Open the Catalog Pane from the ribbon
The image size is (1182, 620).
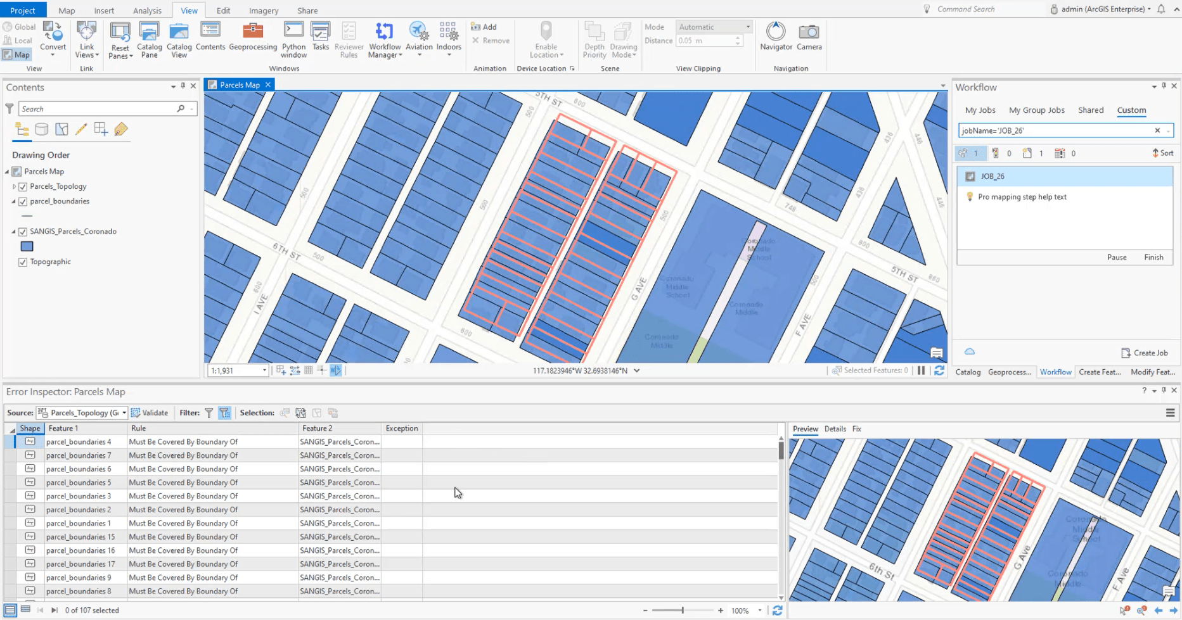(149, 40)
